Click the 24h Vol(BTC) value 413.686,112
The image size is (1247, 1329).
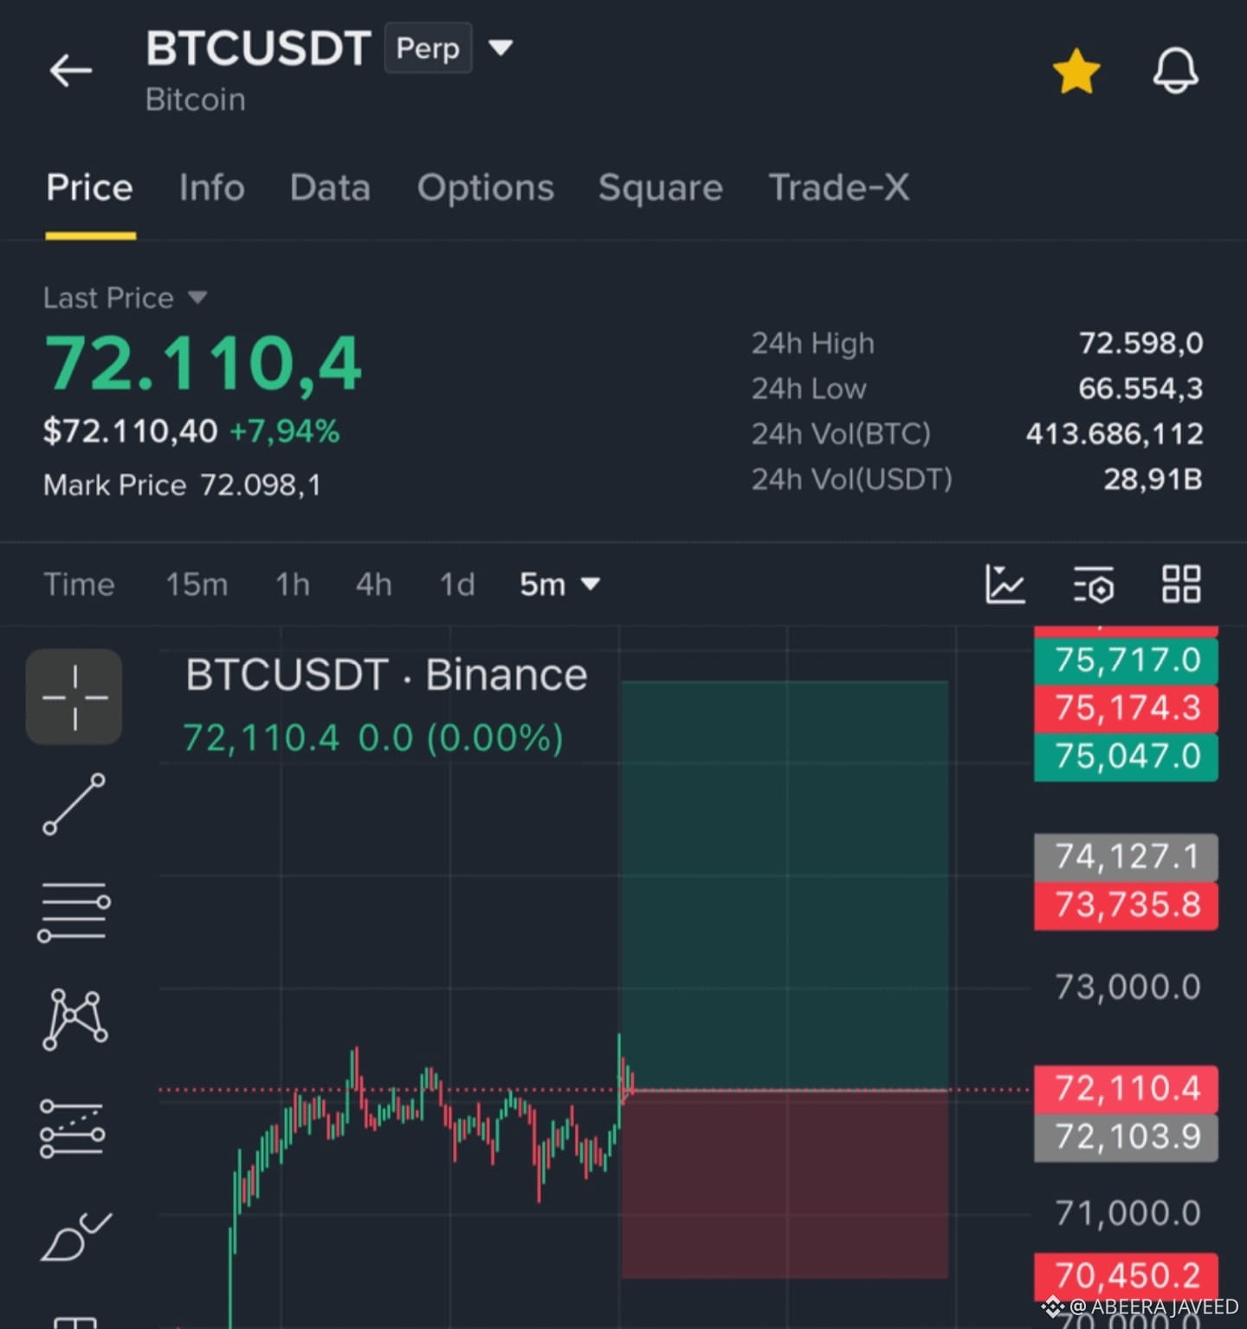coord(1115,433)
